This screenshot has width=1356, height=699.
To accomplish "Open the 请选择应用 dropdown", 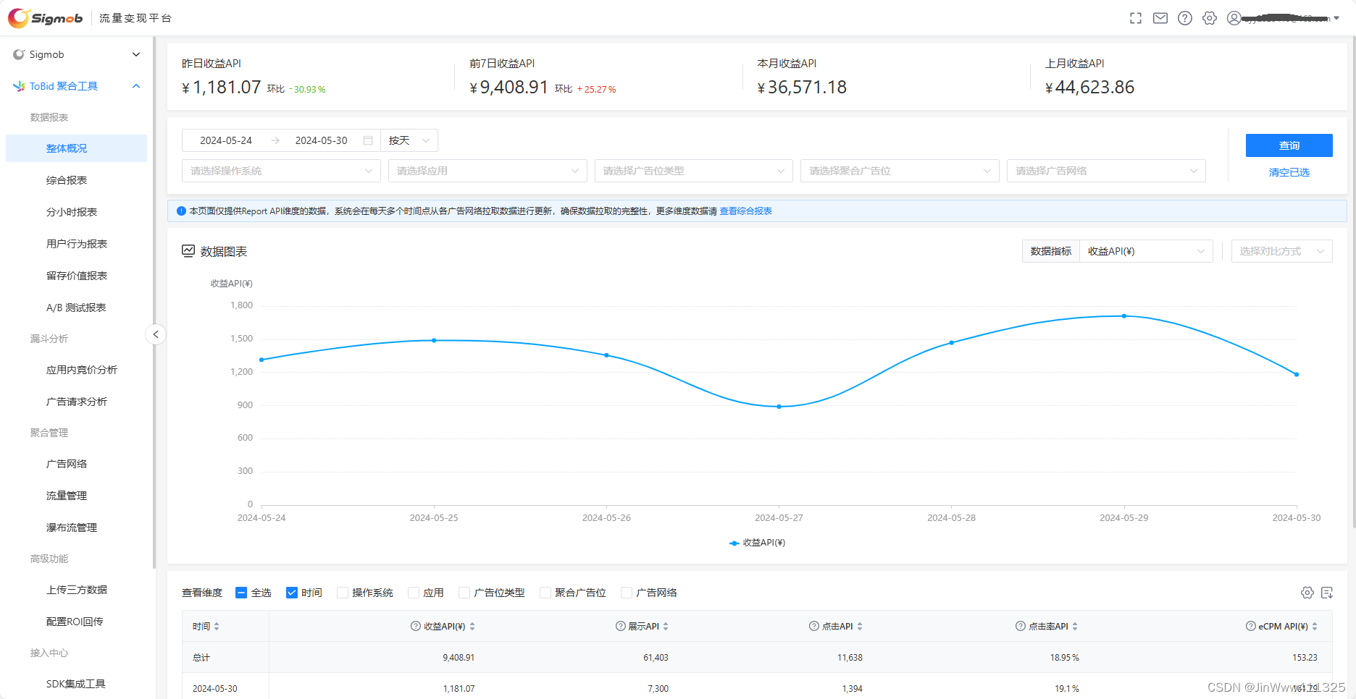I will (x=487, y=171).
